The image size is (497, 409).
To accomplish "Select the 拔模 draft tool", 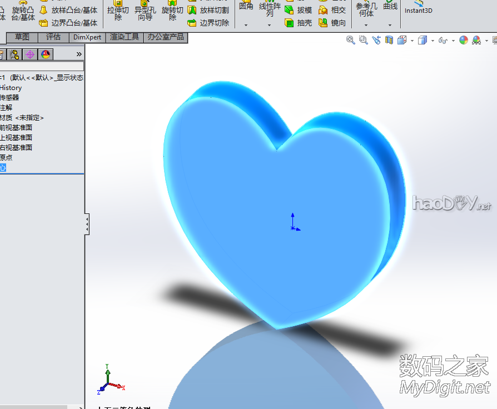I will pos(299,10).
